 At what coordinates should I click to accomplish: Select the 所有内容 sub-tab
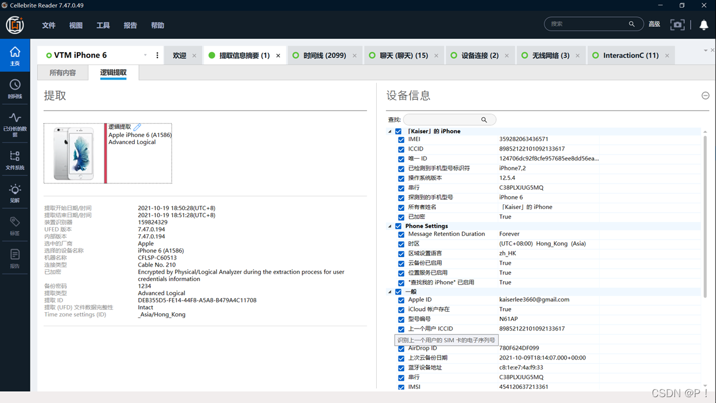[x=63, y=73]
